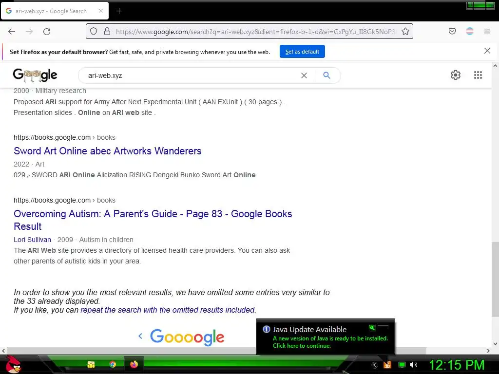Click the "2000 · Military research" text
The width and height of the screenshot is (499, 374).
(50, 91)
